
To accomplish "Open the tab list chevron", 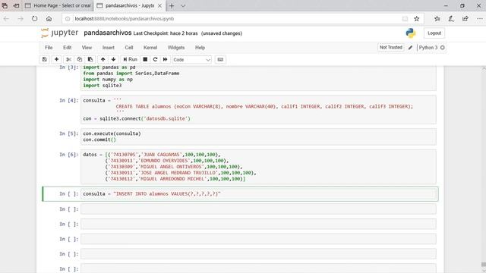I will (x=183, y=5).
